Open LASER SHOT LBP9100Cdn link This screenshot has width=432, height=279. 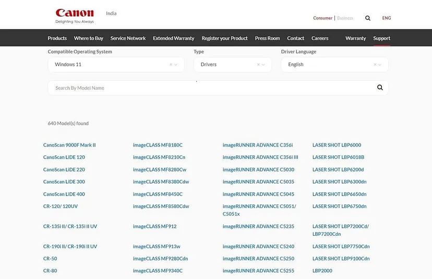[341, 258]
